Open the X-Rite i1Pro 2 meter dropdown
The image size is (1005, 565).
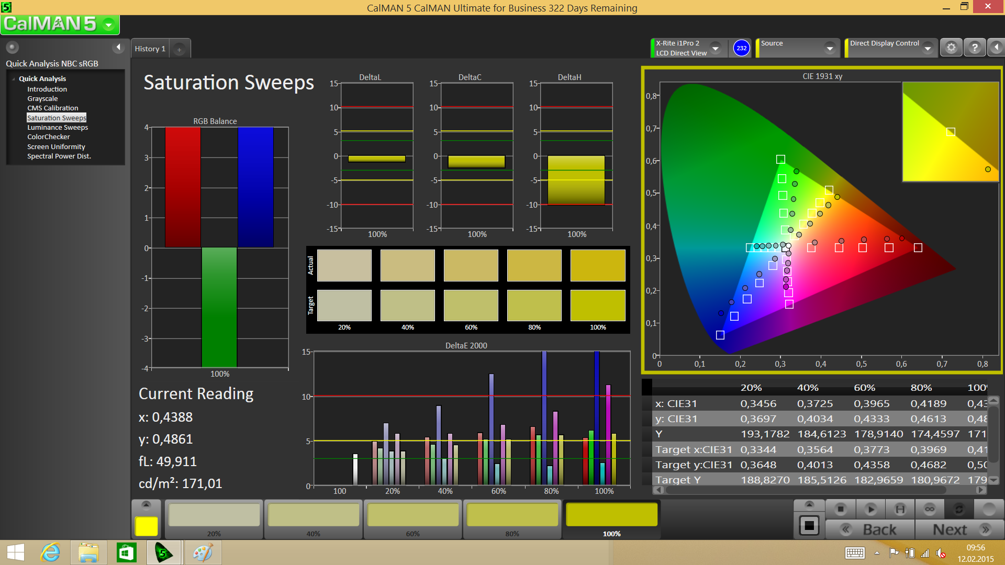pyautogui.click(x=716, y=48)
